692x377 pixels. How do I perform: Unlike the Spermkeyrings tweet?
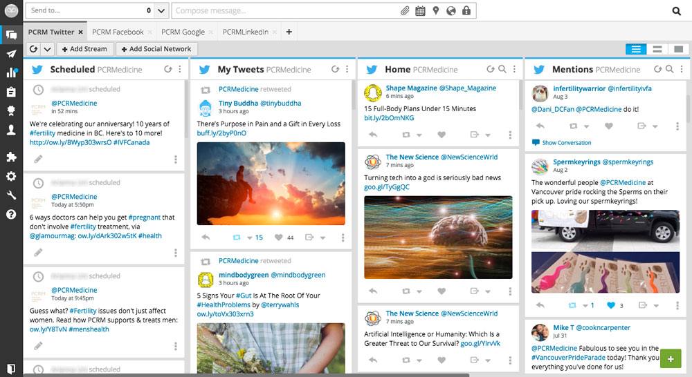(x=611, y=305)
